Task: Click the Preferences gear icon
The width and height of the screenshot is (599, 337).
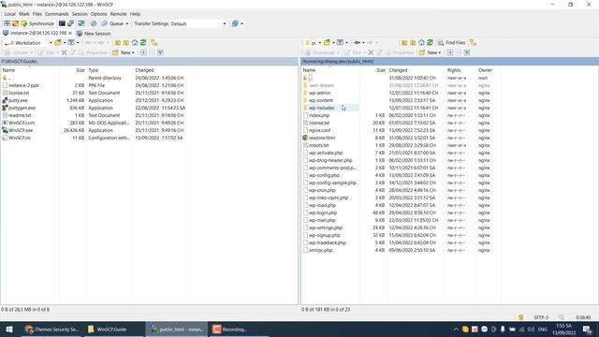Action: [x=94, y=23]
